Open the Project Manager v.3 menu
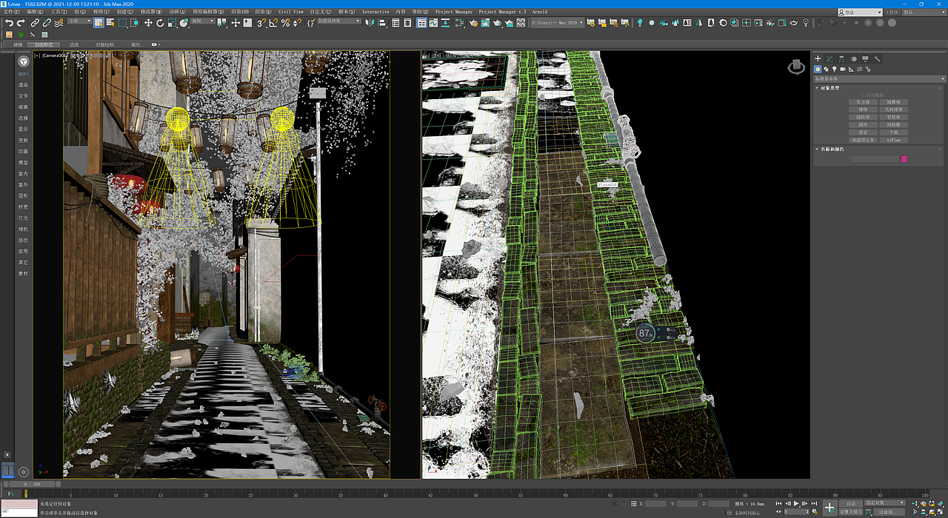 502,12
